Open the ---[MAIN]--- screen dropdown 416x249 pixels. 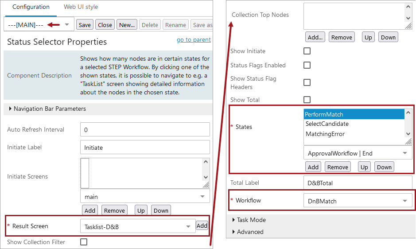[x=66, y=24]
